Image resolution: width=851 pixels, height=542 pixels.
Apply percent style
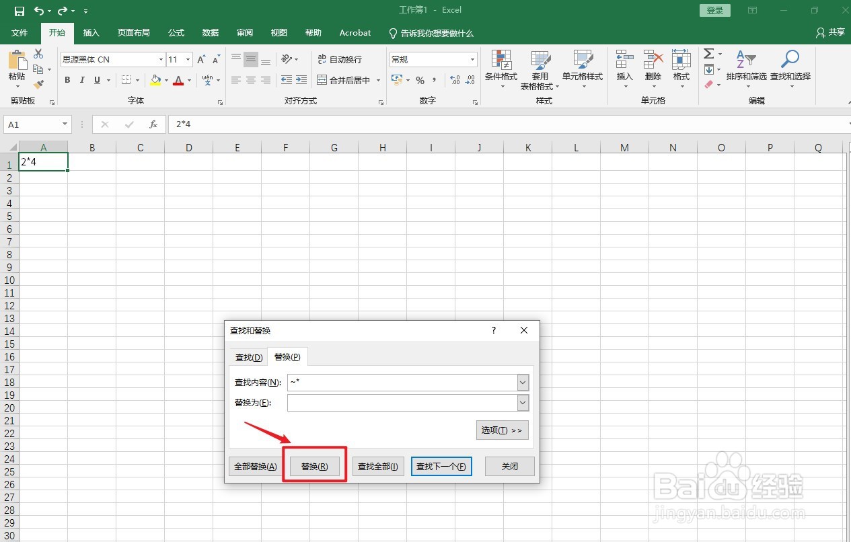(x=420, y=80)
